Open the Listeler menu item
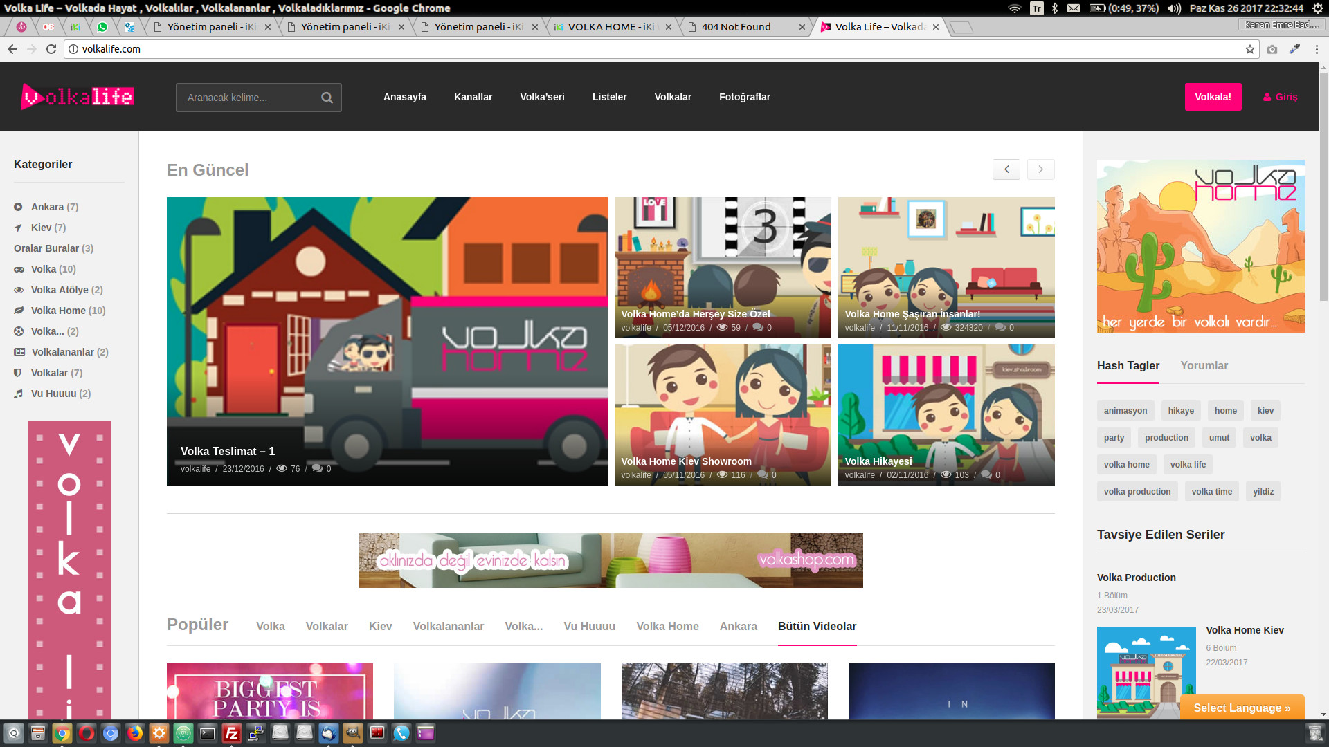Image resolution: width=1329 pixels, height=747 pixels. pos(610,97)
